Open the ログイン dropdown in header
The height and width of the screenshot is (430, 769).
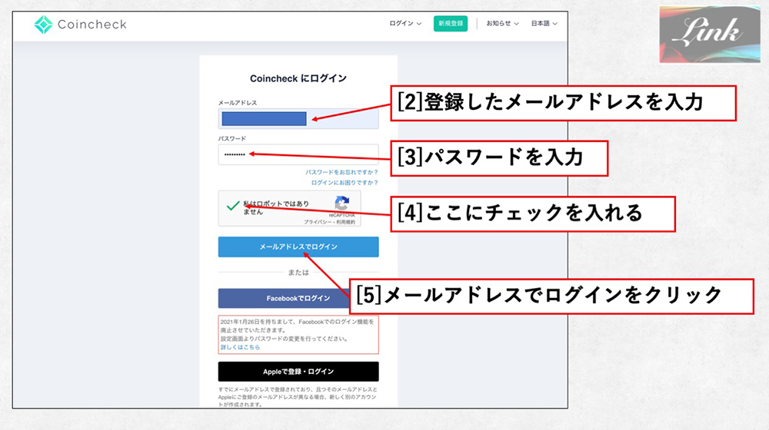click(405, 24)
